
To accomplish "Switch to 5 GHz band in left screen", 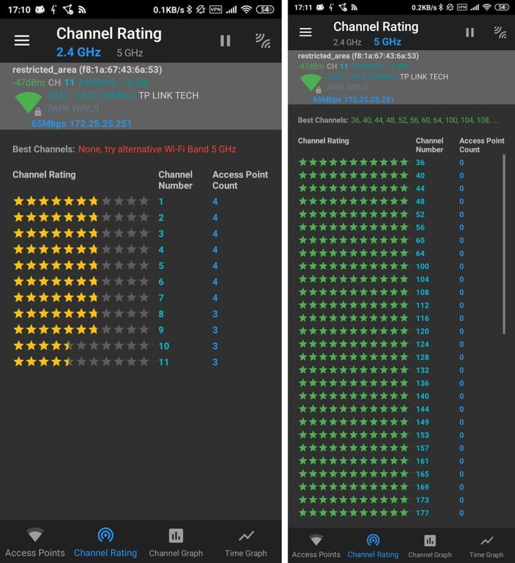I will [x=130, y=53].
